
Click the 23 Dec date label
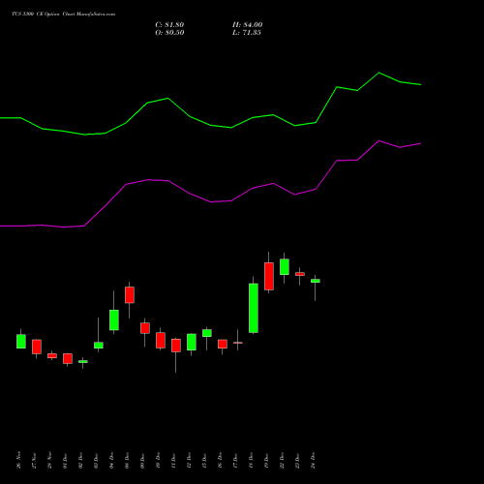tap(297, 460)
